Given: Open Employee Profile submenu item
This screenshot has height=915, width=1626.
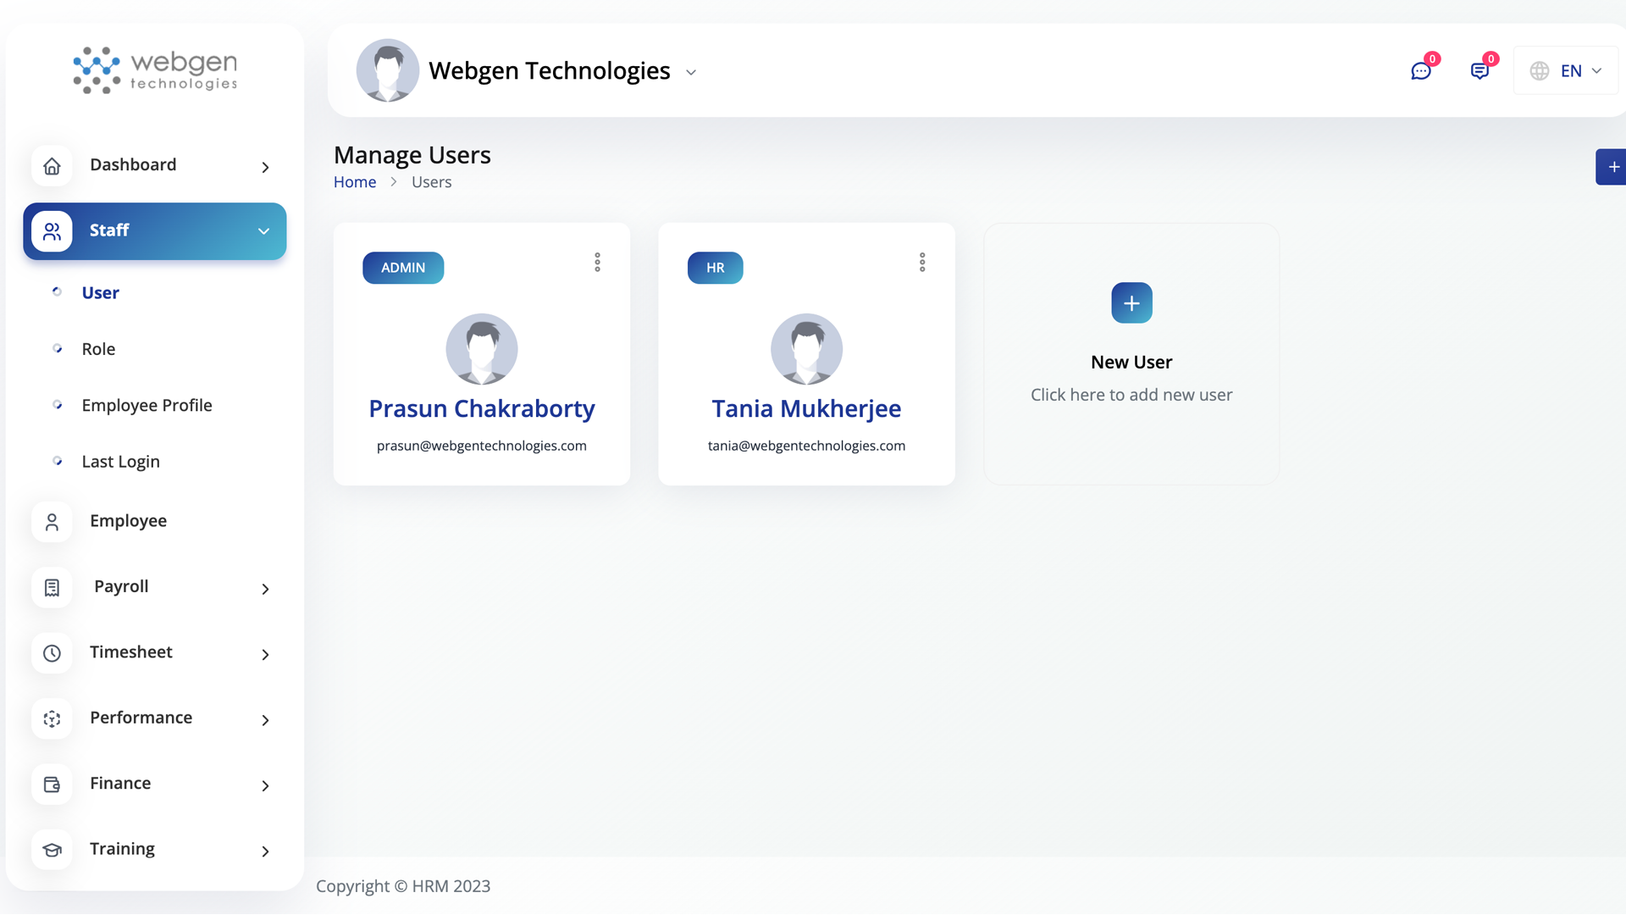Looking at the screenshot, I should pos(147,406).
